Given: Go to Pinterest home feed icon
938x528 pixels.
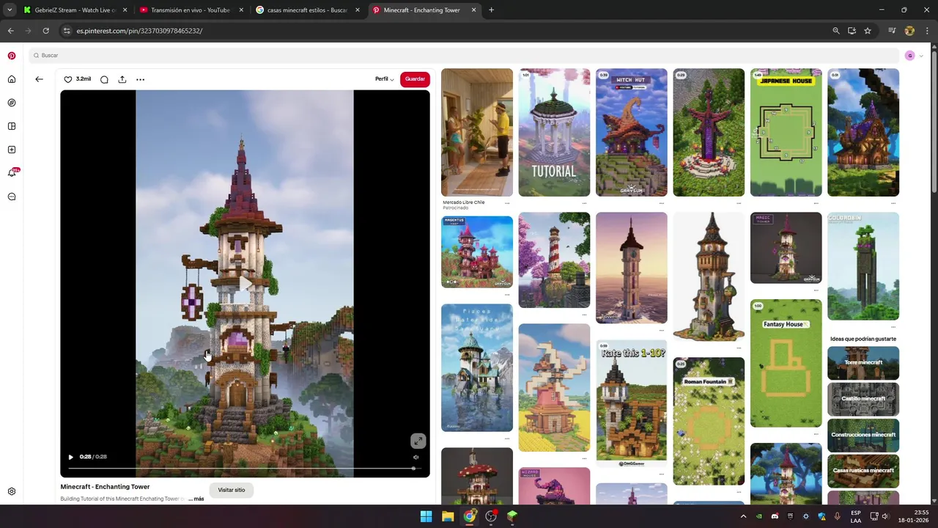Looking at the screenshot, I should pos(12,79).
